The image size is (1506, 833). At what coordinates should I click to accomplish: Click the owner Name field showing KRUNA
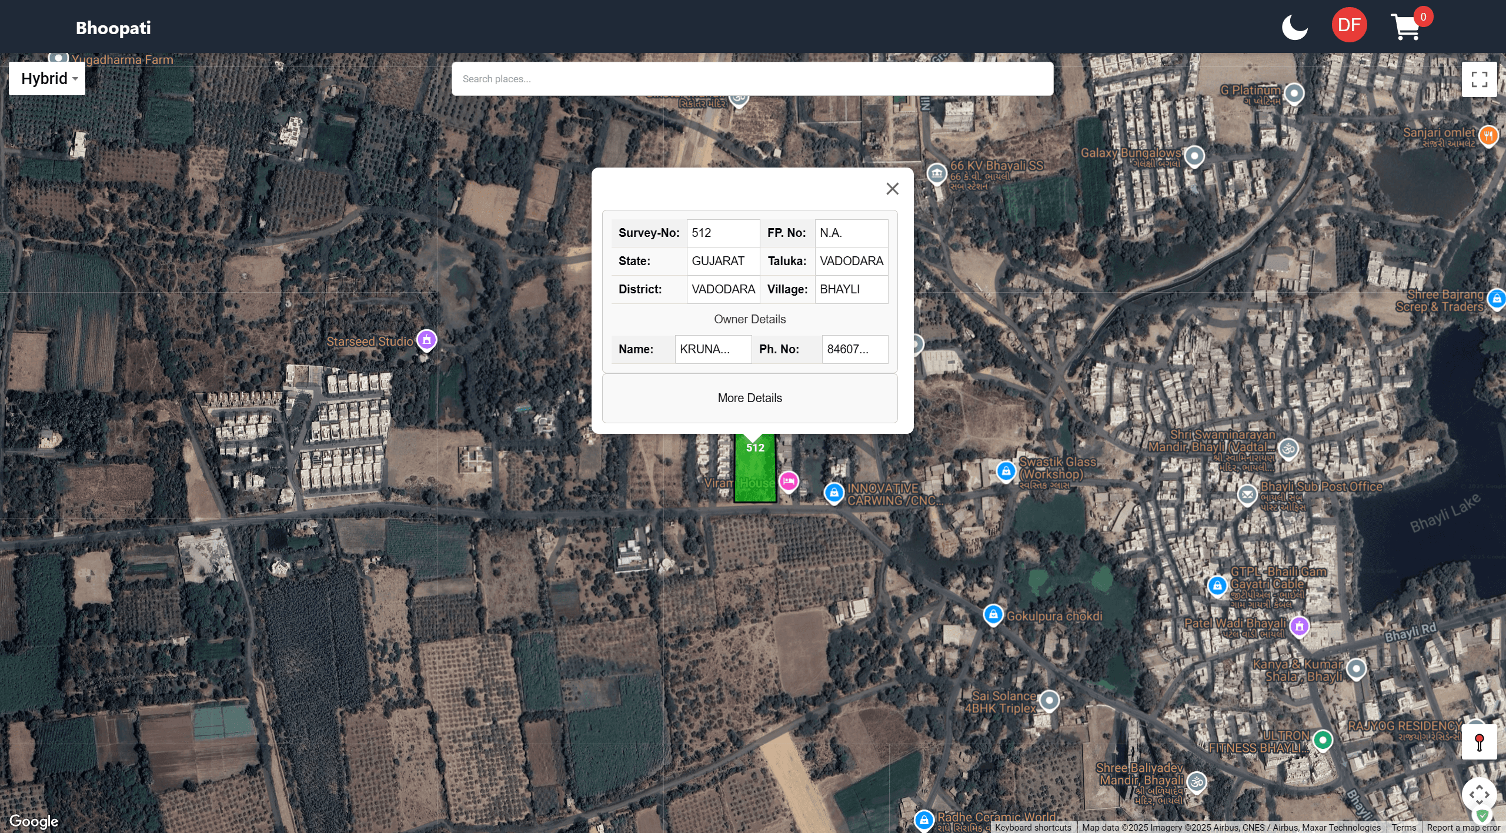[712, 349]
